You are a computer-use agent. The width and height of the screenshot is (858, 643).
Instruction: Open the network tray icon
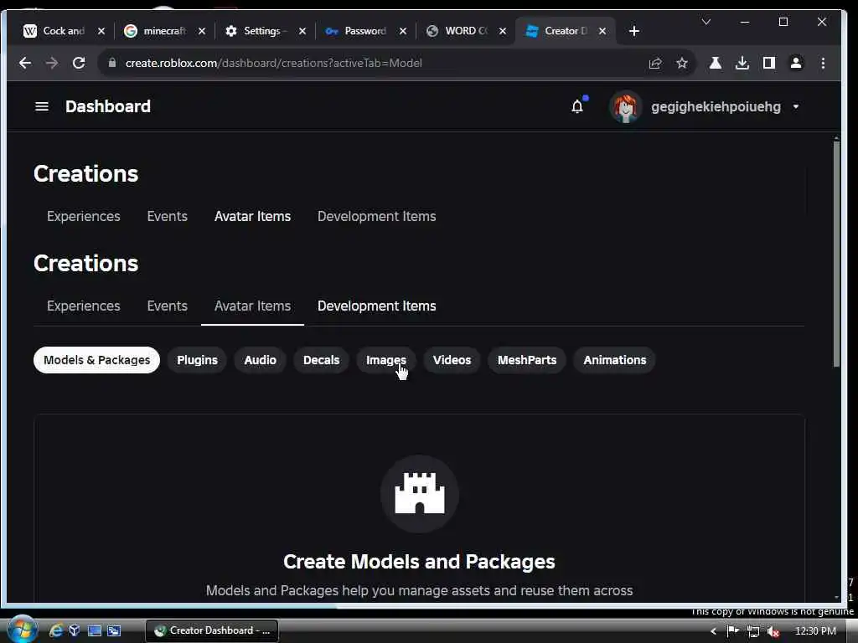pos(753,631)
